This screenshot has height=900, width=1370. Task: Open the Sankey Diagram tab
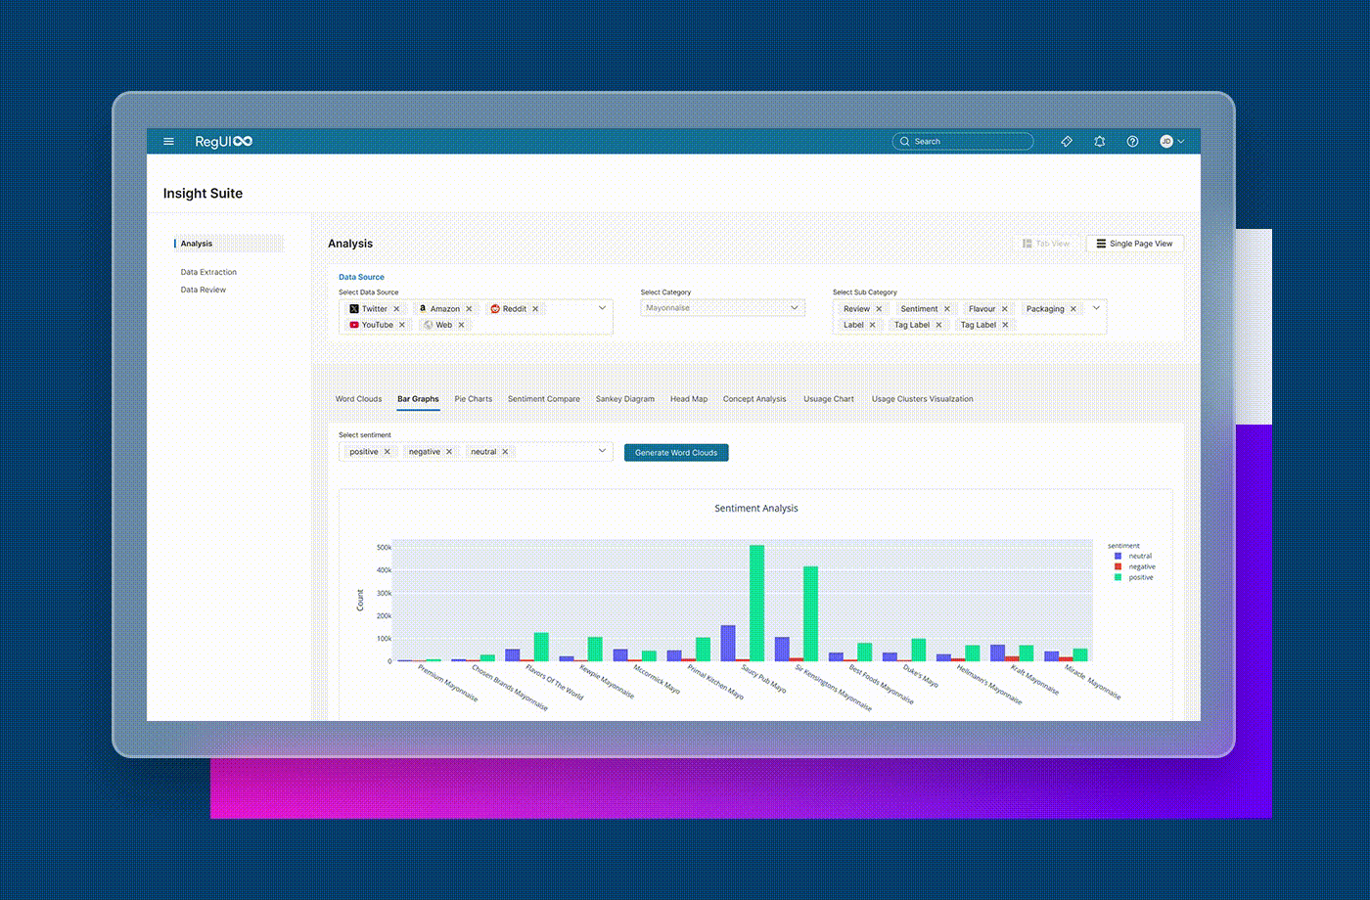(624, 399)
